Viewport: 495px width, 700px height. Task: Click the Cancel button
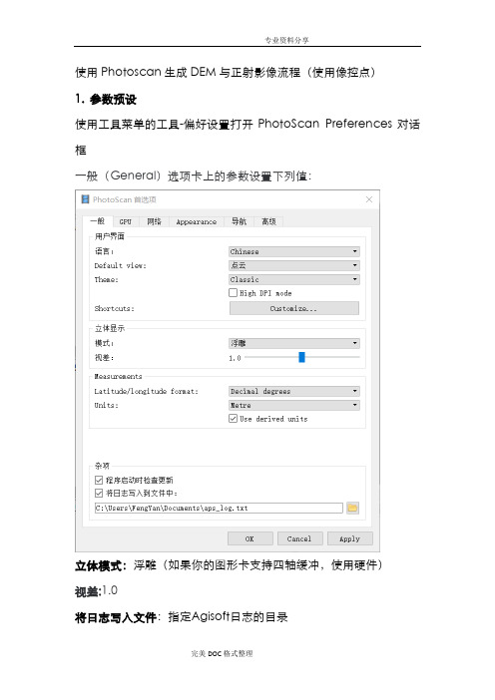[298, 538]
